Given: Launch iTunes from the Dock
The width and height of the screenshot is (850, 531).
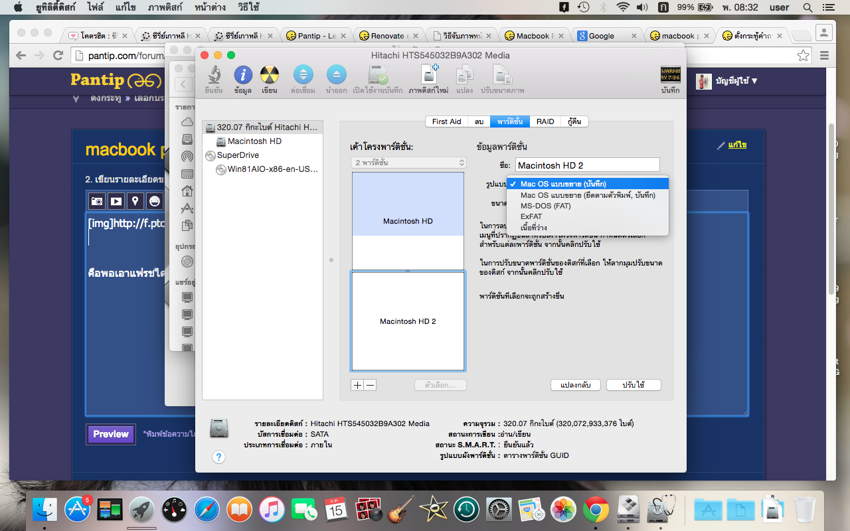Looking at the screenshot, I should point(272,510).
